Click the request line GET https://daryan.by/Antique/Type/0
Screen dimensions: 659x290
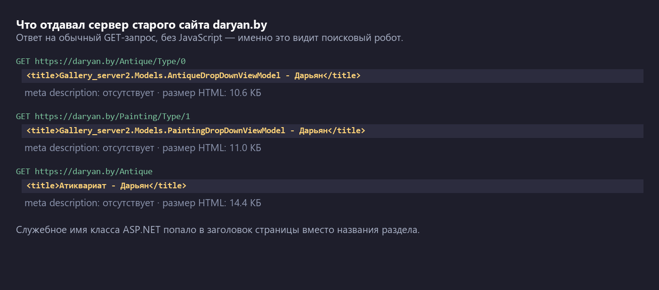point(101,61)
